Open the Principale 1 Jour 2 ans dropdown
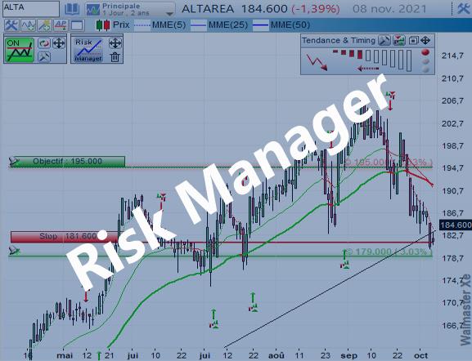 pos(130,9)
